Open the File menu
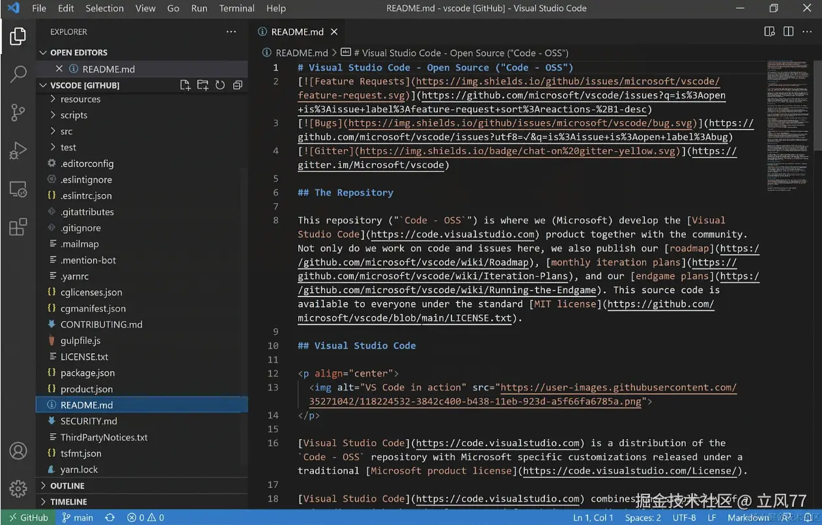The height and width of the screenshot is (525, 822). point(39,8)
